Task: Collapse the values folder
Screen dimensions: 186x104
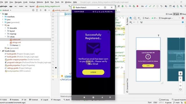Action: click(5, 37)
